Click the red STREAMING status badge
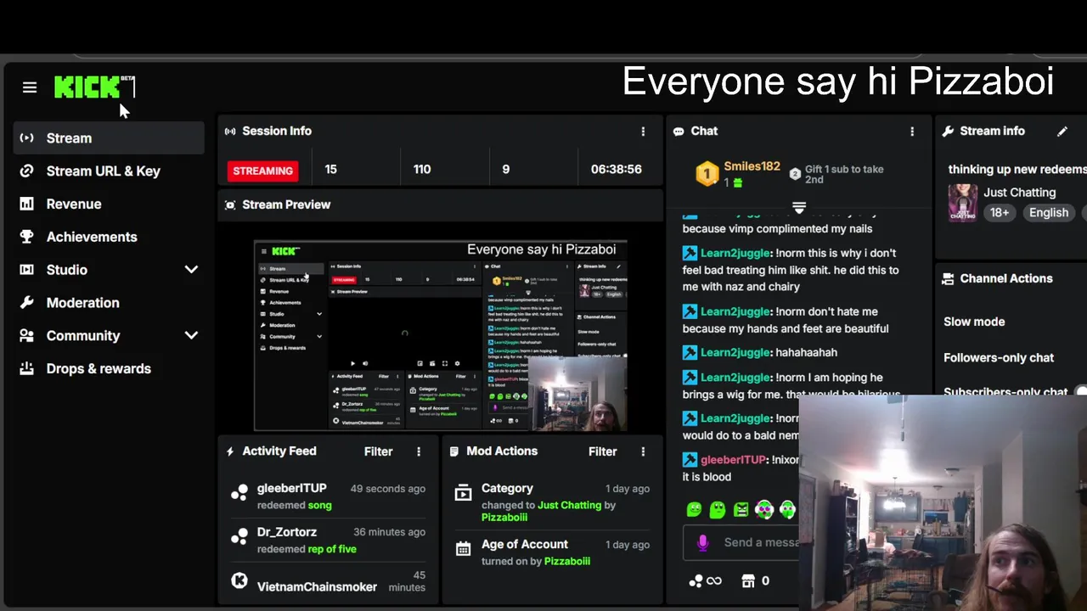The width and height of the screenshot is (1087, 611). click(262, 171)
